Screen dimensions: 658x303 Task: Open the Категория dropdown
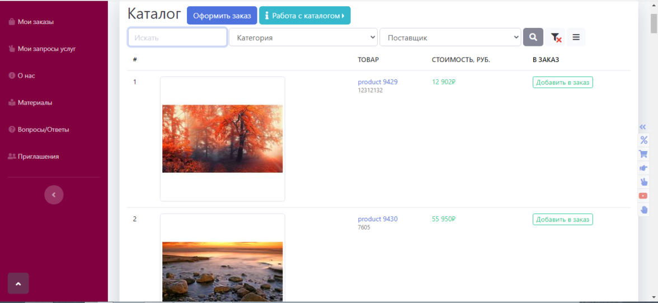click(x=303, y=37)
